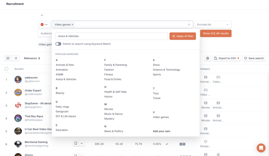Open the YouTube platform selector dropdown
269x156 pixels.
(x=44, y=25)
